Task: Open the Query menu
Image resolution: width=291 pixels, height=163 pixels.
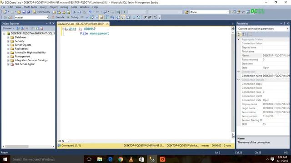Action: tap(43, 7)
